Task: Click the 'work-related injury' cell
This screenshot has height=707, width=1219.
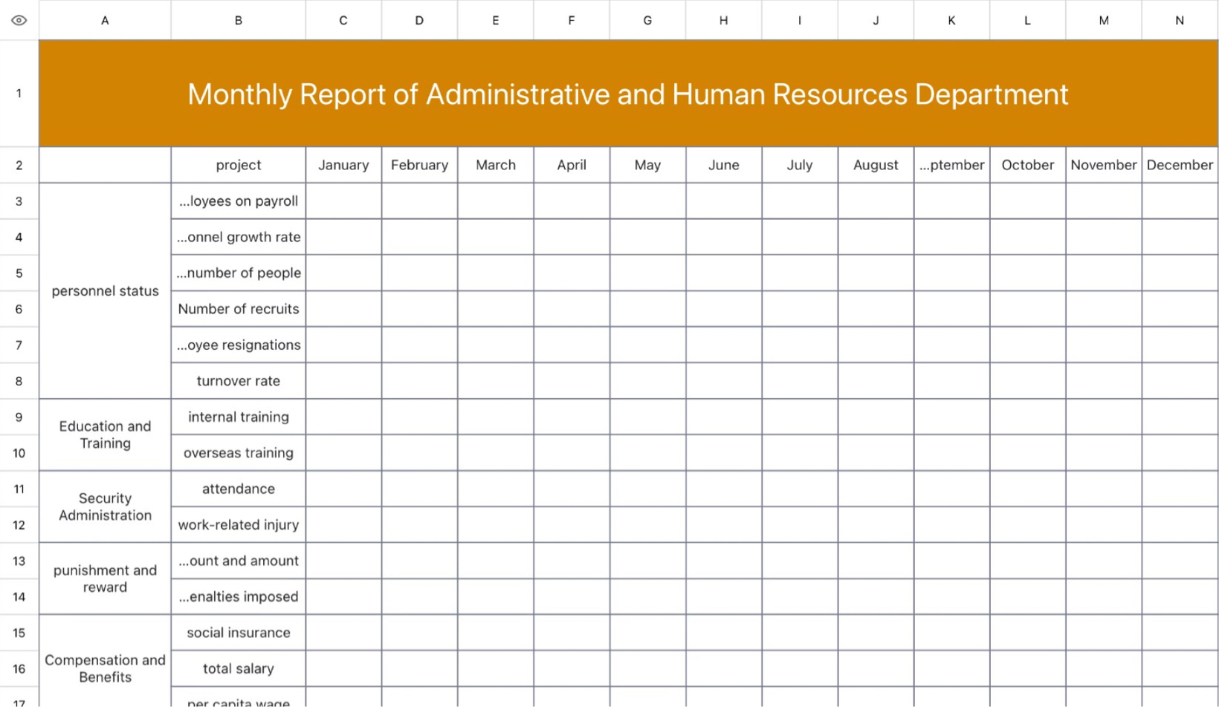Action: pyautogui.click(x=239, y=525)
